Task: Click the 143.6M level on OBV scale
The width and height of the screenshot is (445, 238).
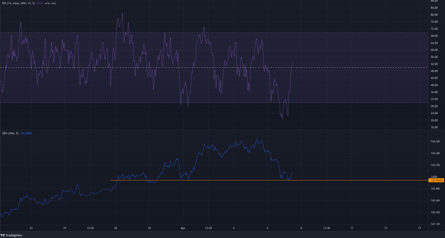Action: point(435,141)
